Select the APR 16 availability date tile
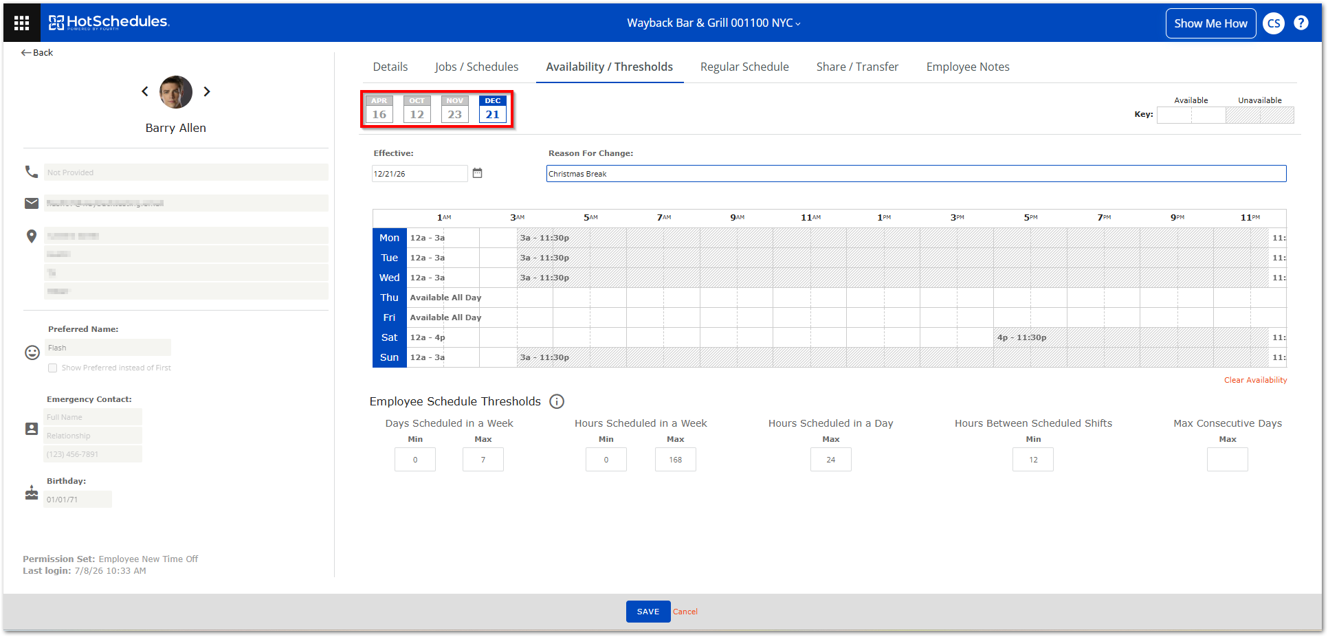This screenshot has width=1328, height=637. pyautogui.click(x=379, y=109)
